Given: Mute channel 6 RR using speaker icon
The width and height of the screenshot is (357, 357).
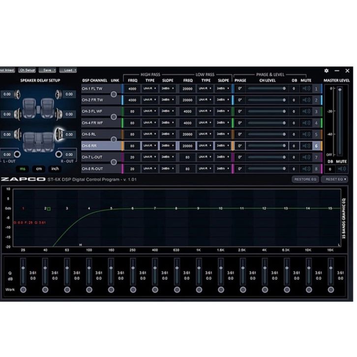Looking at the screenshot, I should [x=306, y=146].
